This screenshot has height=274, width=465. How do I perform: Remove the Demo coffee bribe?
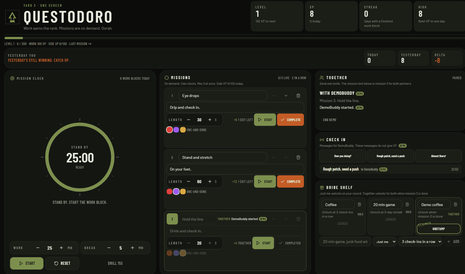click(x=455, y=205)
